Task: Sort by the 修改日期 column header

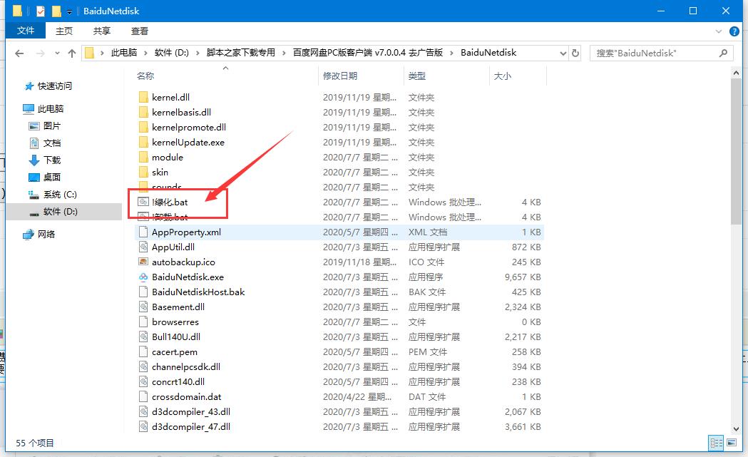Action: click(x=340, y=76)
